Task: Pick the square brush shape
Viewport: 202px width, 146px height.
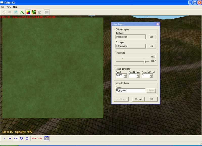Action: pos(27,138)
